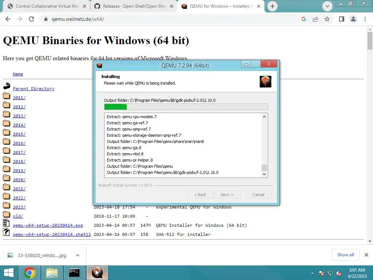
Task: Click the address bar URL field
Action: 171,19
